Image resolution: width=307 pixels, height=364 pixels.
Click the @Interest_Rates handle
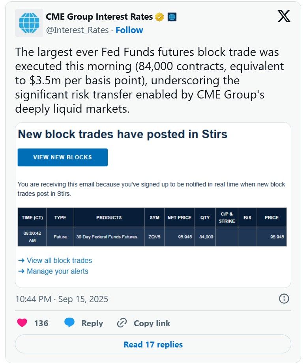(x=77, y=30)
